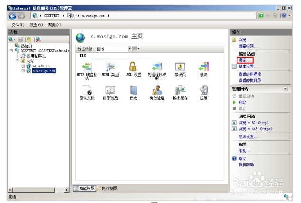Screen dimensions: 301x203
Task: Click the 联机帮助 link
Action: click(x=246, y=165)
